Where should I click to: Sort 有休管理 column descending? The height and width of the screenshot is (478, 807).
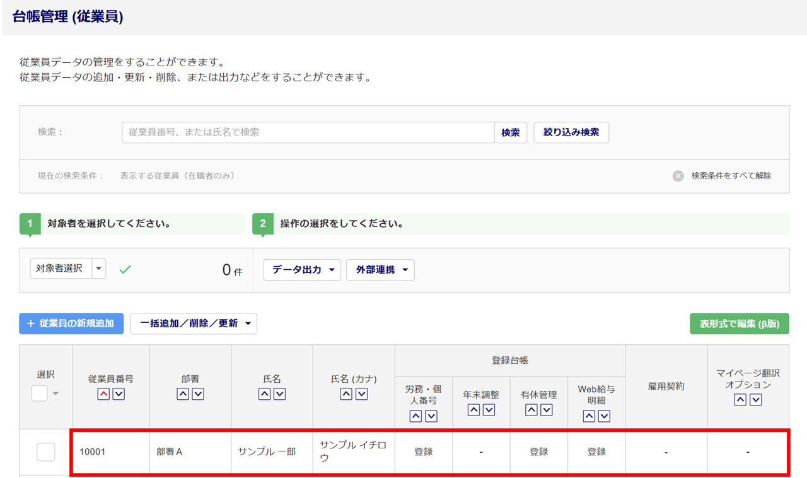[547, 410]
